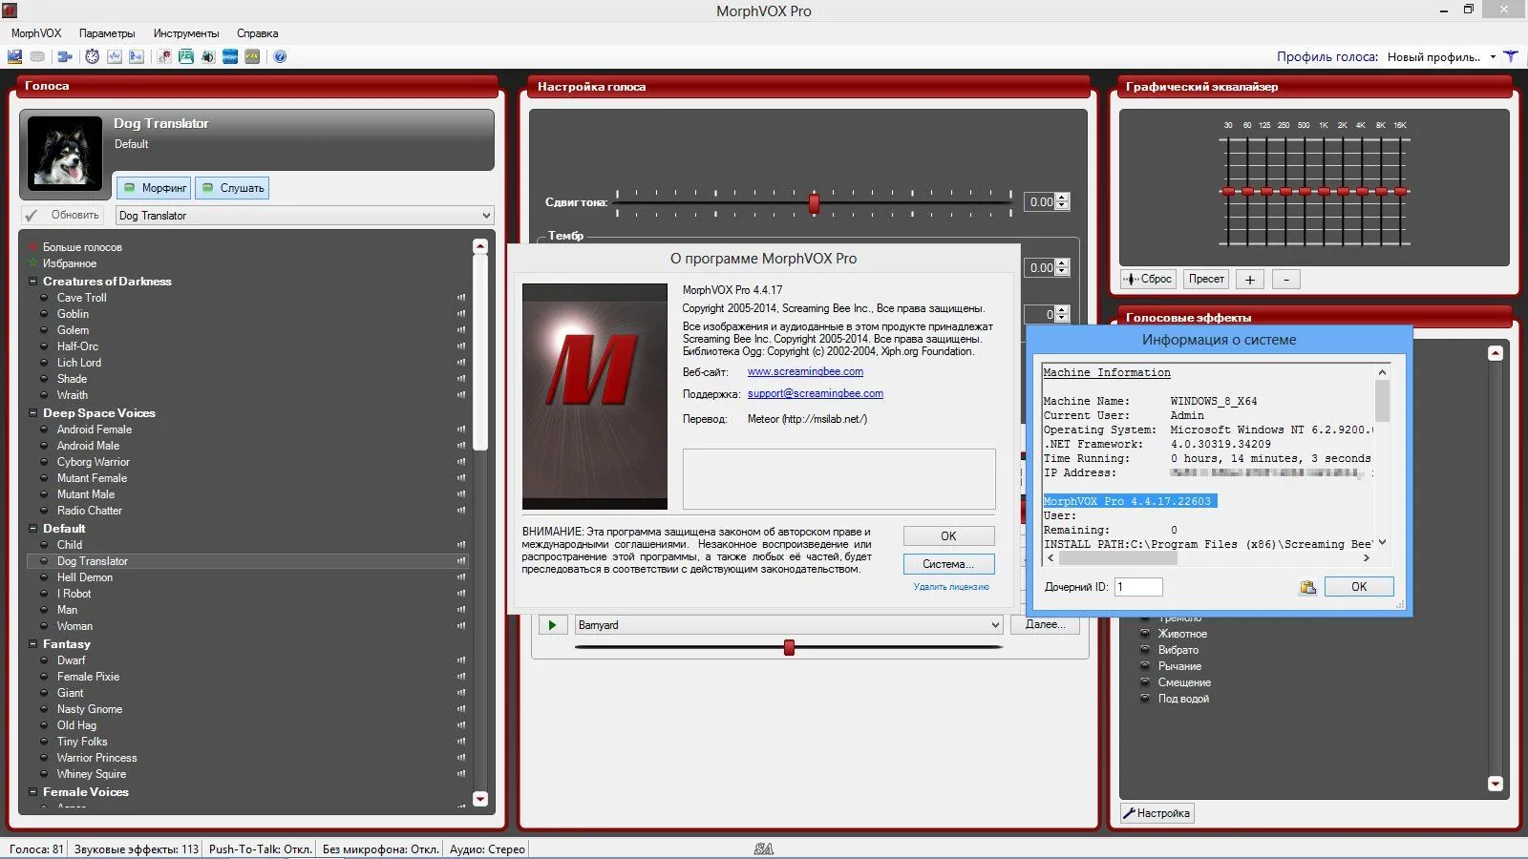The width and height of the screenshot is (1528, 859).
Task: Click the green window toolbar icon
Action: click(x=186, y=56)
